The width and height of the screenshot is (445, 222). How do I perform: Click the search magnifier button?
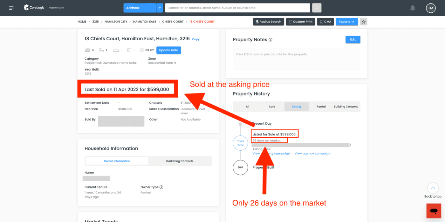(x=317, y=8)
